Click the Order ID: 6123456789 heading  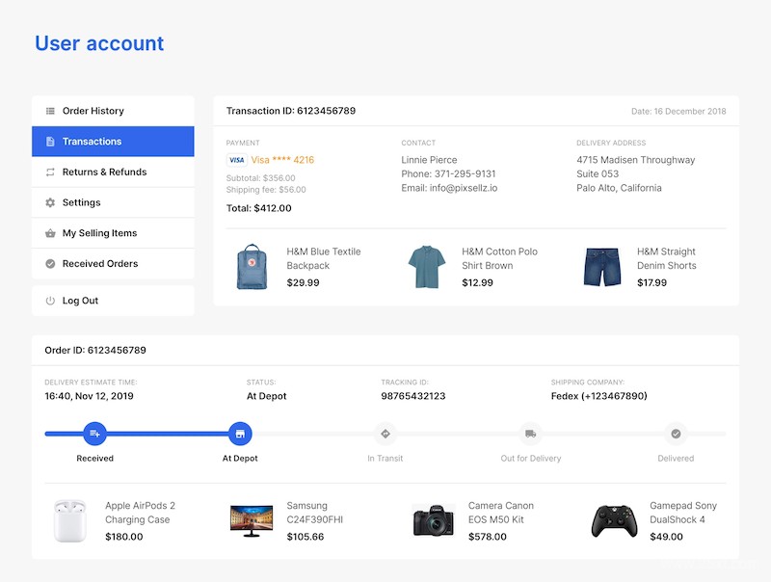[x=95, y=350]
